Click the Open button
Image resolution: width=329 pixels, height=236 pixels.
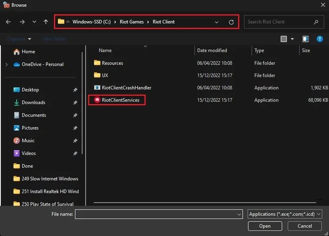[265, 226]
